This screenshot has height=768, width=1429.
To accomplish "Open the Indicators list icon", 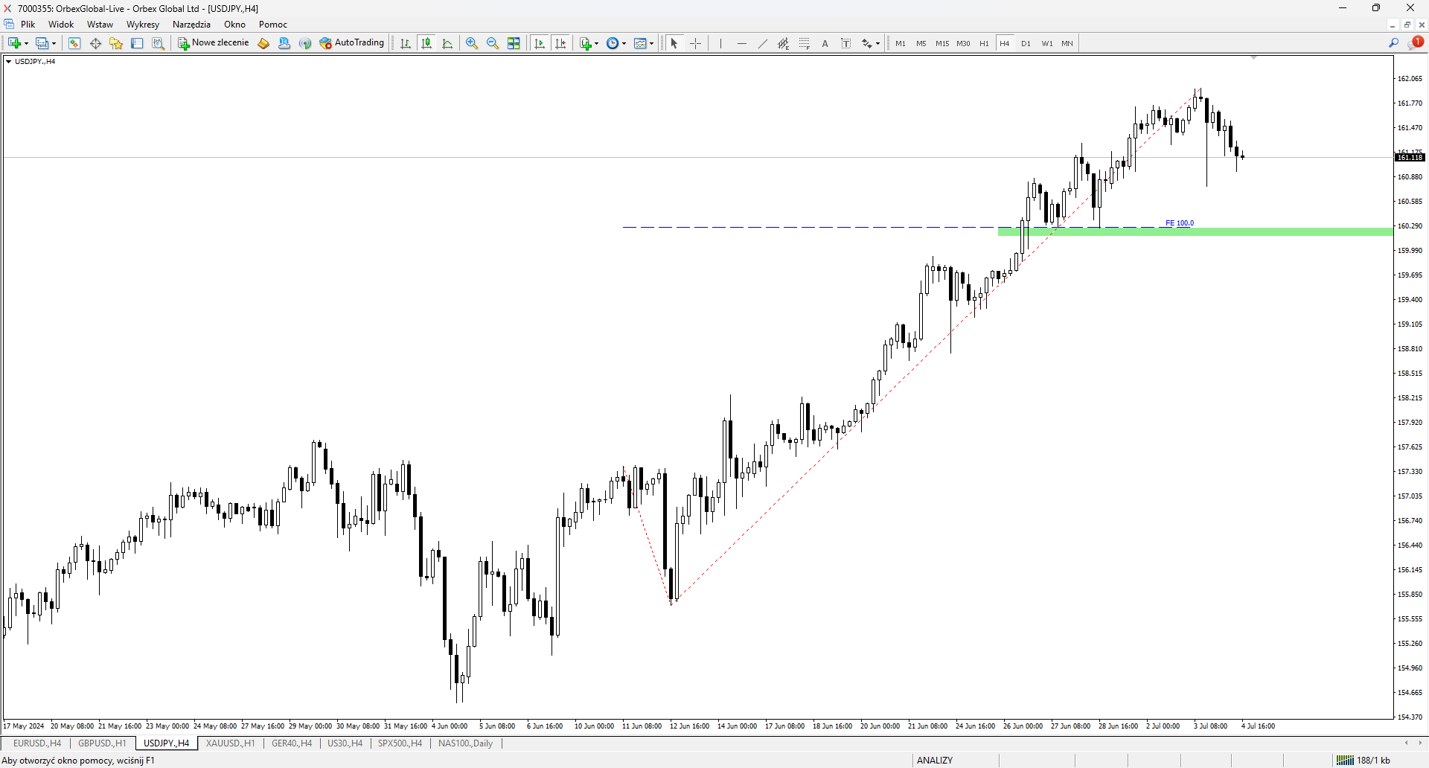I will pyautogui.click(x=586, y=43).
